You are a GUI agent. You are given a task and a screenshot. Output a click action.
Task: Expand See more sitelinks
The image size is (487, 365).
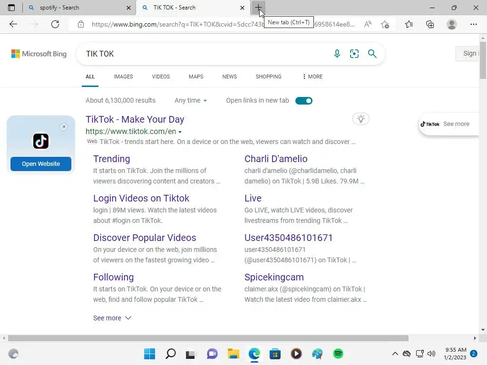click(x=112, y=318)
